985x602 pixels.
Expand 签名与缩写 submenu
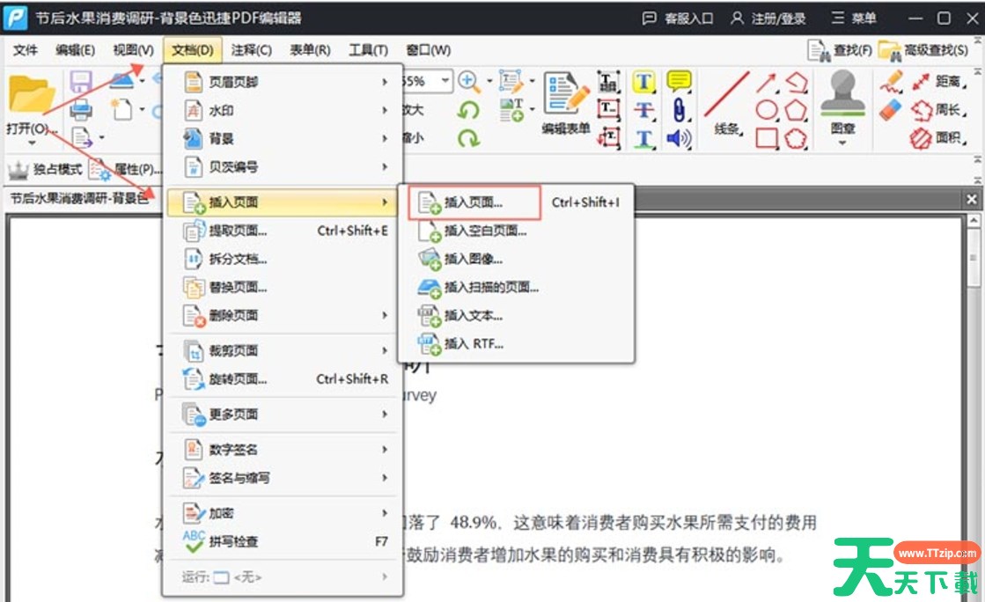283,478
